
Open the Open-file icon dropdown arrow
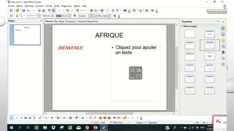pyautogui.click(x=20, y=11)
